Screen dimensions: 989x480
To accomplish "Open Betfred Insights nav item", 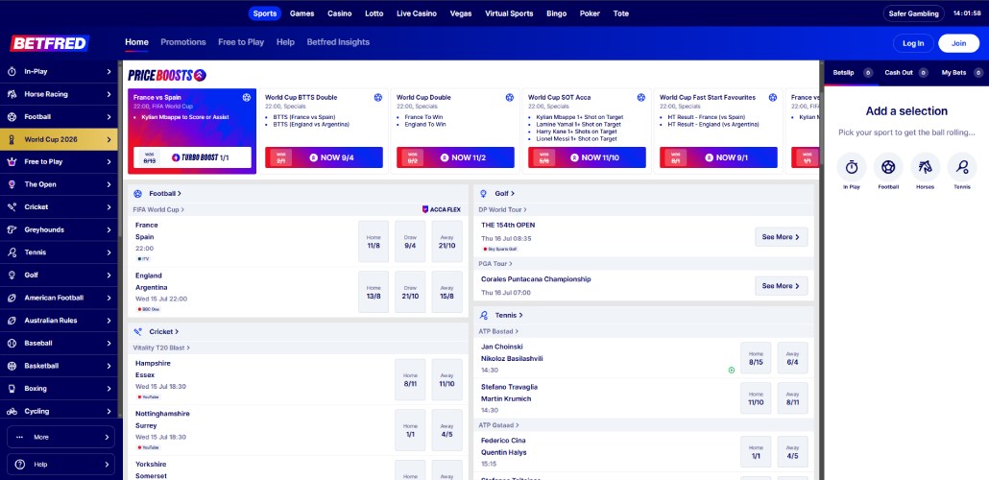I will pos(338,42).
